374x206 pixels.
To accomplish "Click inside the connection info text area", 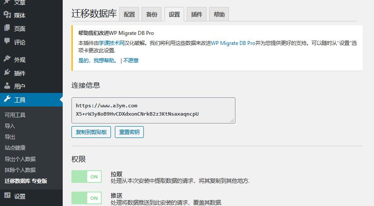I will pyautogui.click(x=153, y=110).
